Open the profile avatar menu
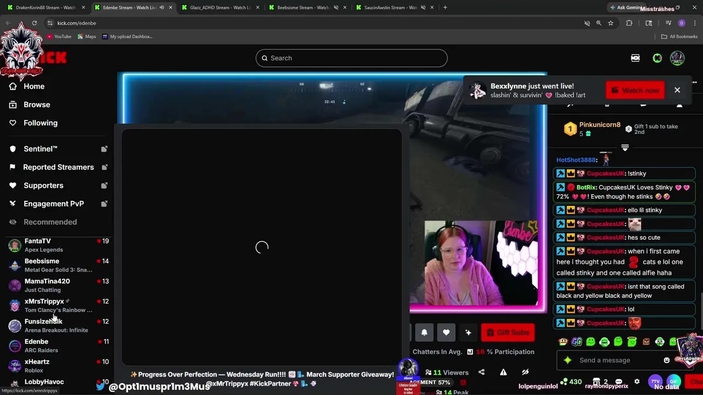This screenshot has width=703, height=395. pyautogui.click(x=677, y=58)
